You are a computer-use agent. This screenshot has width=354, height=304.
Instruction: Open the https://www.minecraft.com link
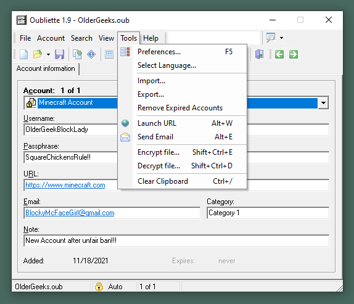pos(65,185)
